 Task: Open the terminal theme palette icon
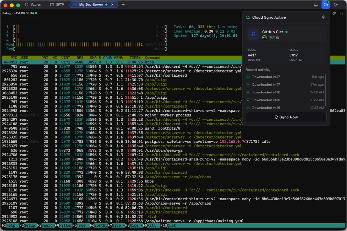pyautogui.click(x=334, y=13)
